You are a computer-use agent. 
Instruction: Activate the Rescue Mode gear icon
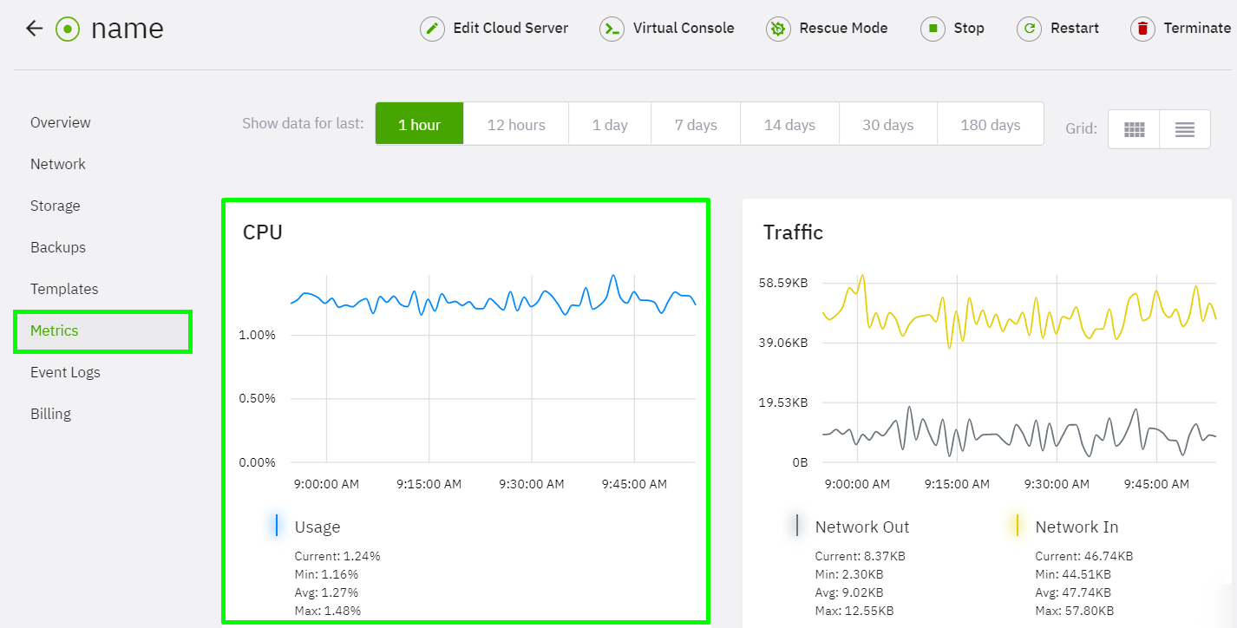tap(777, 28)
